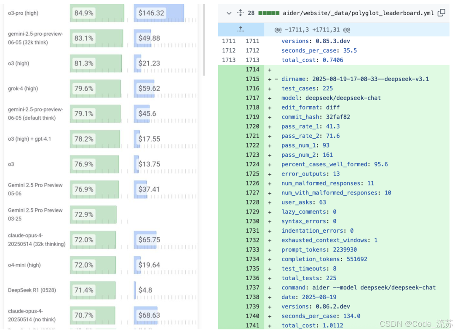The image size is (455, 331).
Task: Select the test_cases: 225 diff line
Action: [x=307, y=89]
